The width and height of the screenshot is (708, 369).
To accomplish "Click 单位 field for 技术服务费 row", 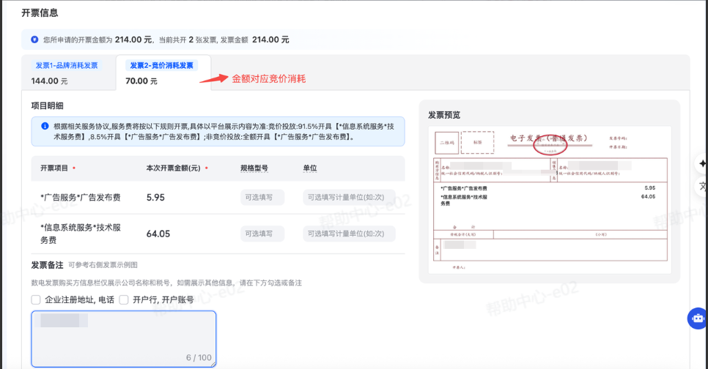I will coord(349,234).
